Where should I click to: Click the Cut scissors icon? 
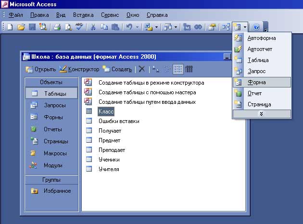click(x=93, y=27)
